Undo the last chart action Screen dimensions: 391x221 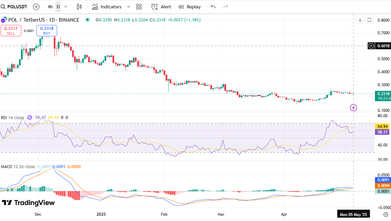[x=213, y=7]
